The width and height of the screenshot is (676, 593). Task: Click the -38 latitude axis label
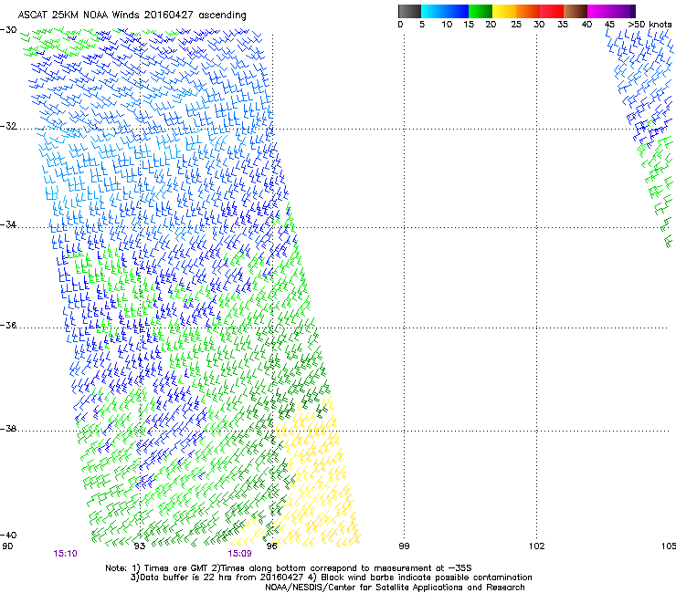8,429
